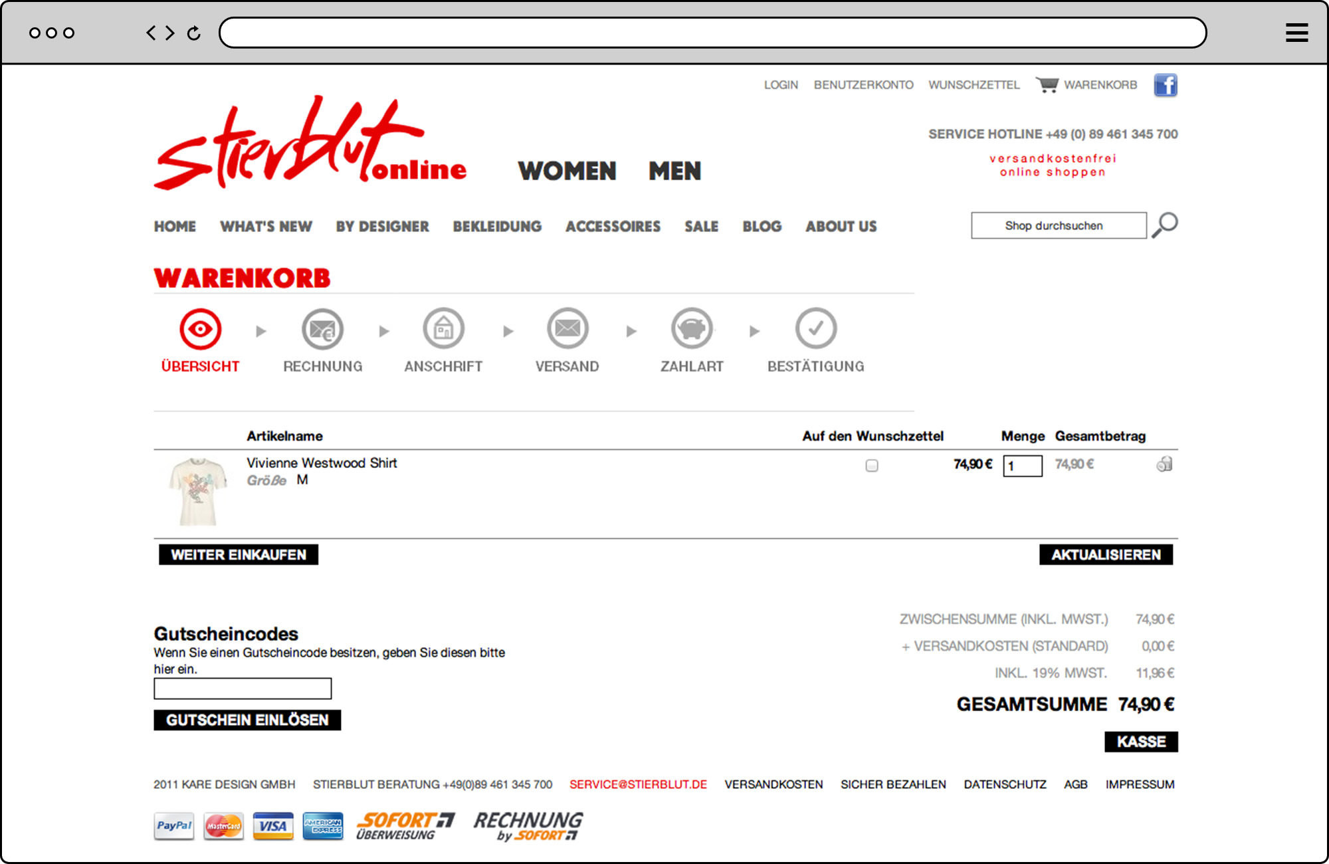Tick the Auf den Wunschzettel checkbox
This screenshot has height=864, width=1329.
[x=872, y=465]
